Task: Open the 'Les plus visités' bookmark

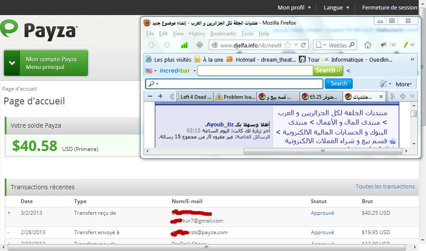Action: coord(169,60)
